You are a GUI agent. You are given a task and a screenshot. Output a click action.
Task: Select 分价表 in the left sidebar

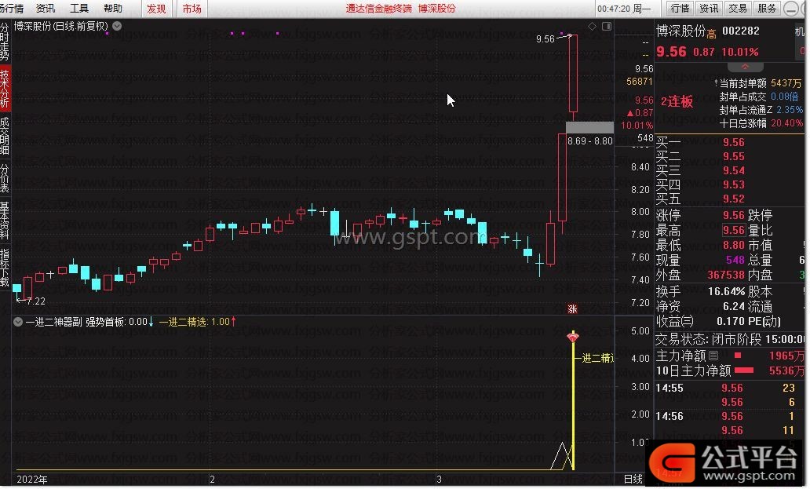[x=5, y=178]
